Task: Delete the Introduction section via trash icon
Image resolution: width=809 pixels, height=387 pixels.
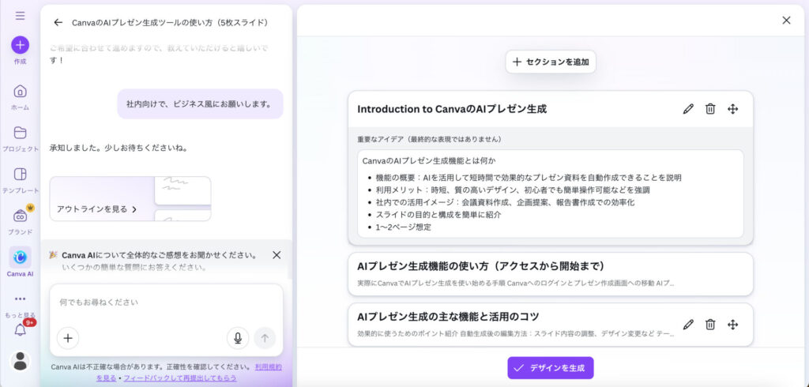Action: pyautogui.click(x=710, y=109)
